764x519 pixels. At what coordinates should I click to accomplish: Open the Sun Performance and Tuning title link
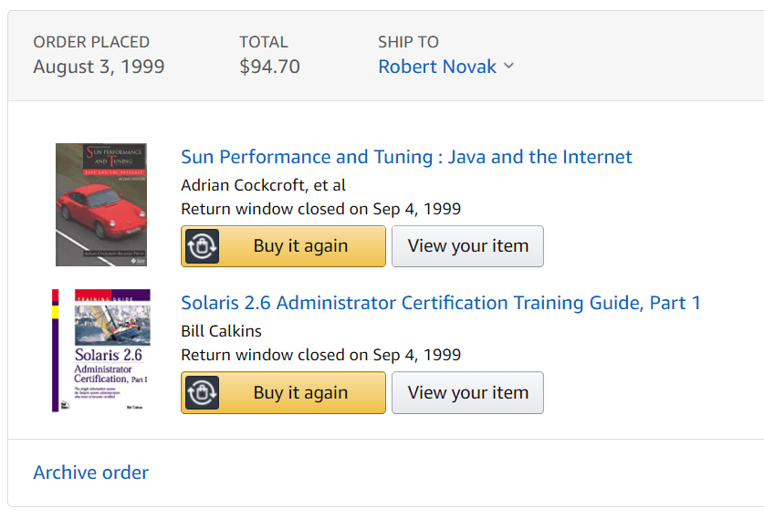[x=406, y=157]
